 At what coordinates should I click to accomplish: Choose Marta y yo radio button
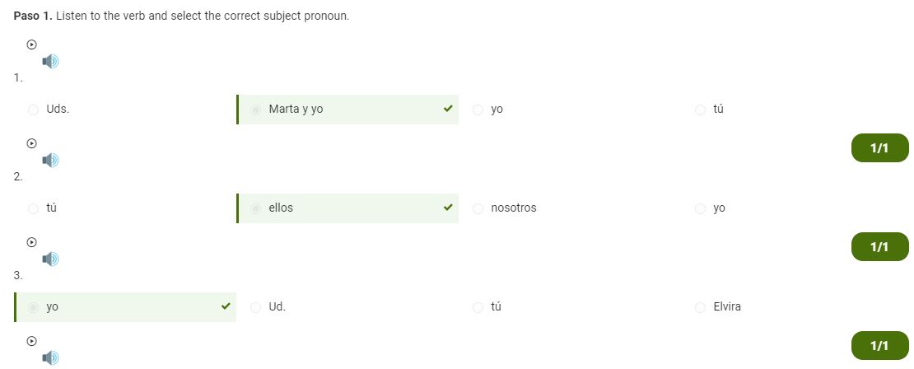pos(255,110)
